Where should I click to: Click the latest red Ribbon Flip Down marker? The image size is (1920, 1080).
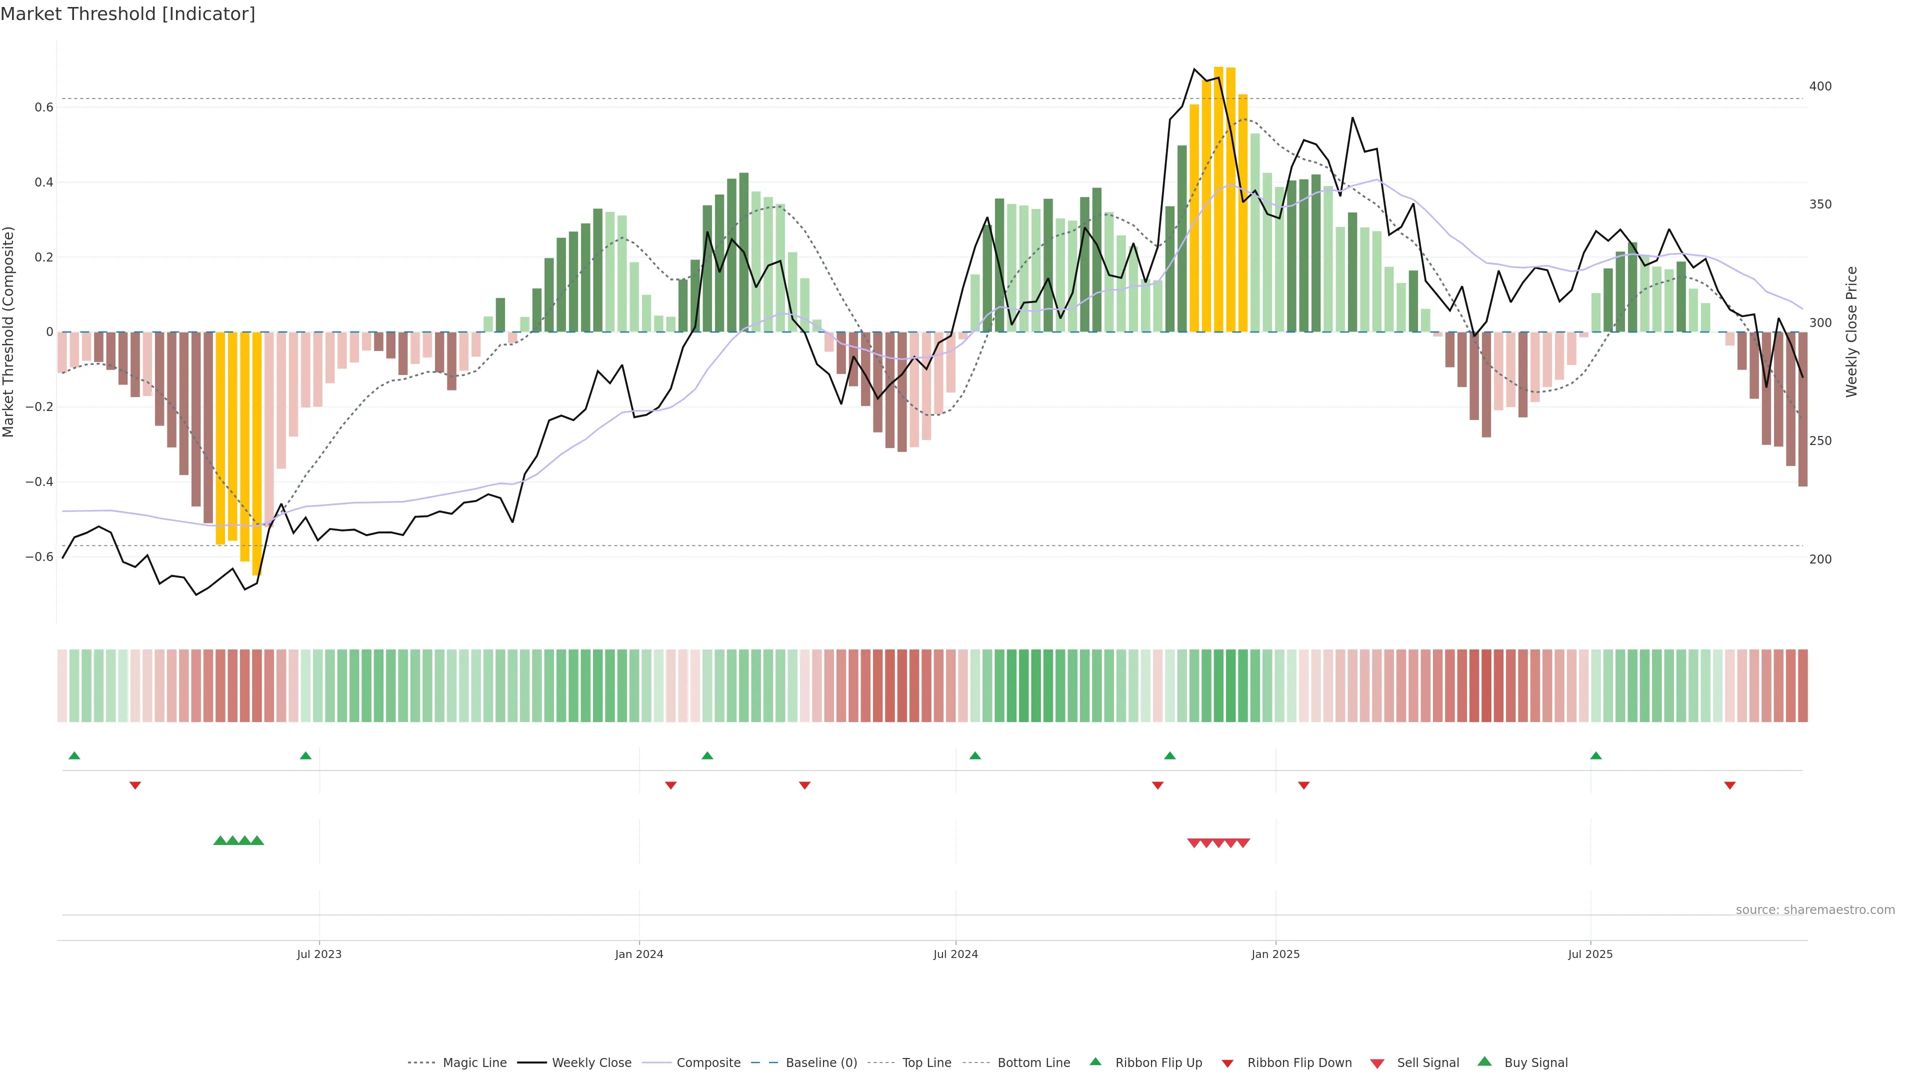coord(1730,785)
